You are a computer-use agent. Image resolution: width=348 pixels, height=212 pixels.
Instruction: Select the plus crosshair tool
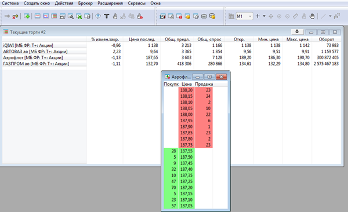258,16
